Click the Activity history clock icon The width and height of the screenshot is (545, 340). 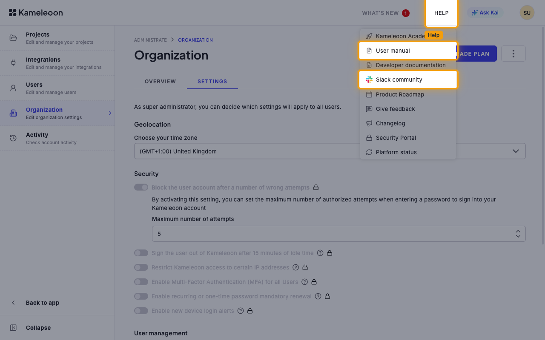pyautogui.click(x=13, y=138)
